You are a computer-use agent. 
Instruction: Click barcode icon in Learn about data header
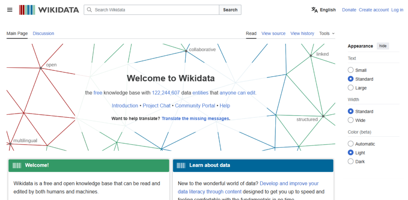[x=181, y=165]
